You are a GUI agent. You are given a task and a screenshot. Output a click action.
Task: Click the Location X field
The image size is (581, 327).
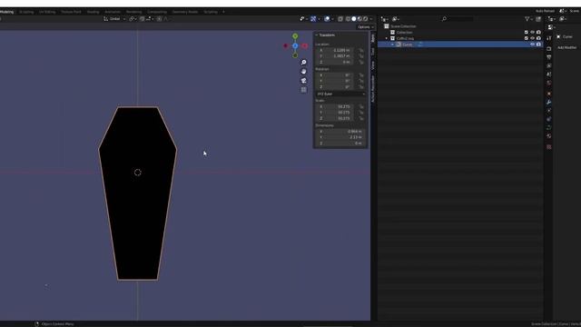335,50
